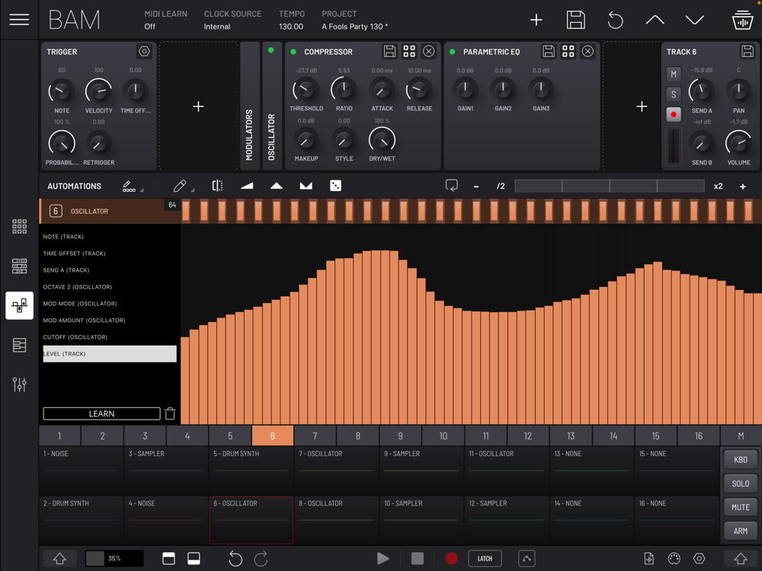Open the hamburger menu
Screen dimensions: 762x571
tap(19, 20)
